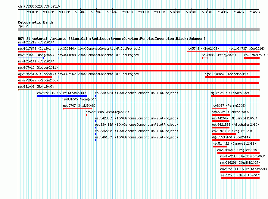Select the red nsv1017676 loss bar
This screenshot has height=199, width=268.
coord(32,52)
